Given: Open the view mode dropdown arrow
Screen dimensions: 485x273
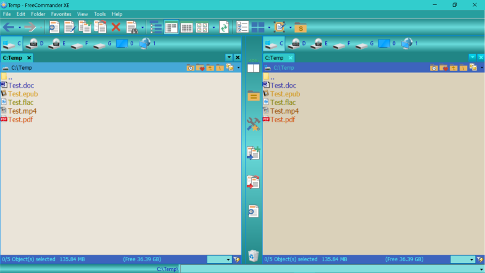Looking at the screenshot, I should (x=213, y=28).
